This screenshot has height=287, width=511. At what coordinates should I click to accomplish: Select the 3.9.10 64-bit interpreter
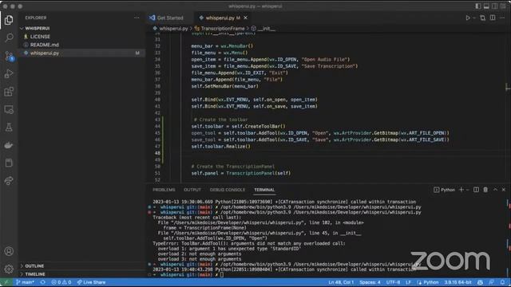[x=458, y=282]
